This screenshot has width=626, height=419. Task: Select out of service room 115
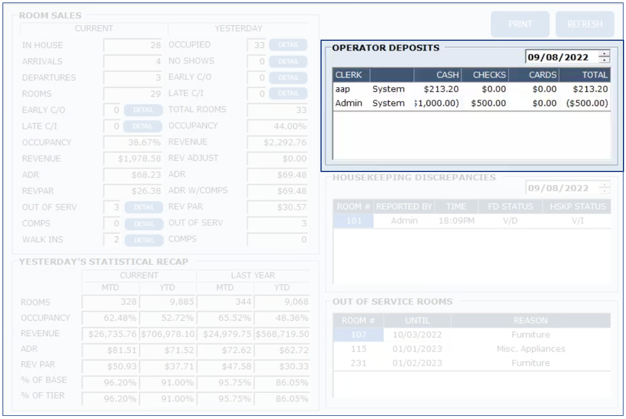(x=358, y=349)
